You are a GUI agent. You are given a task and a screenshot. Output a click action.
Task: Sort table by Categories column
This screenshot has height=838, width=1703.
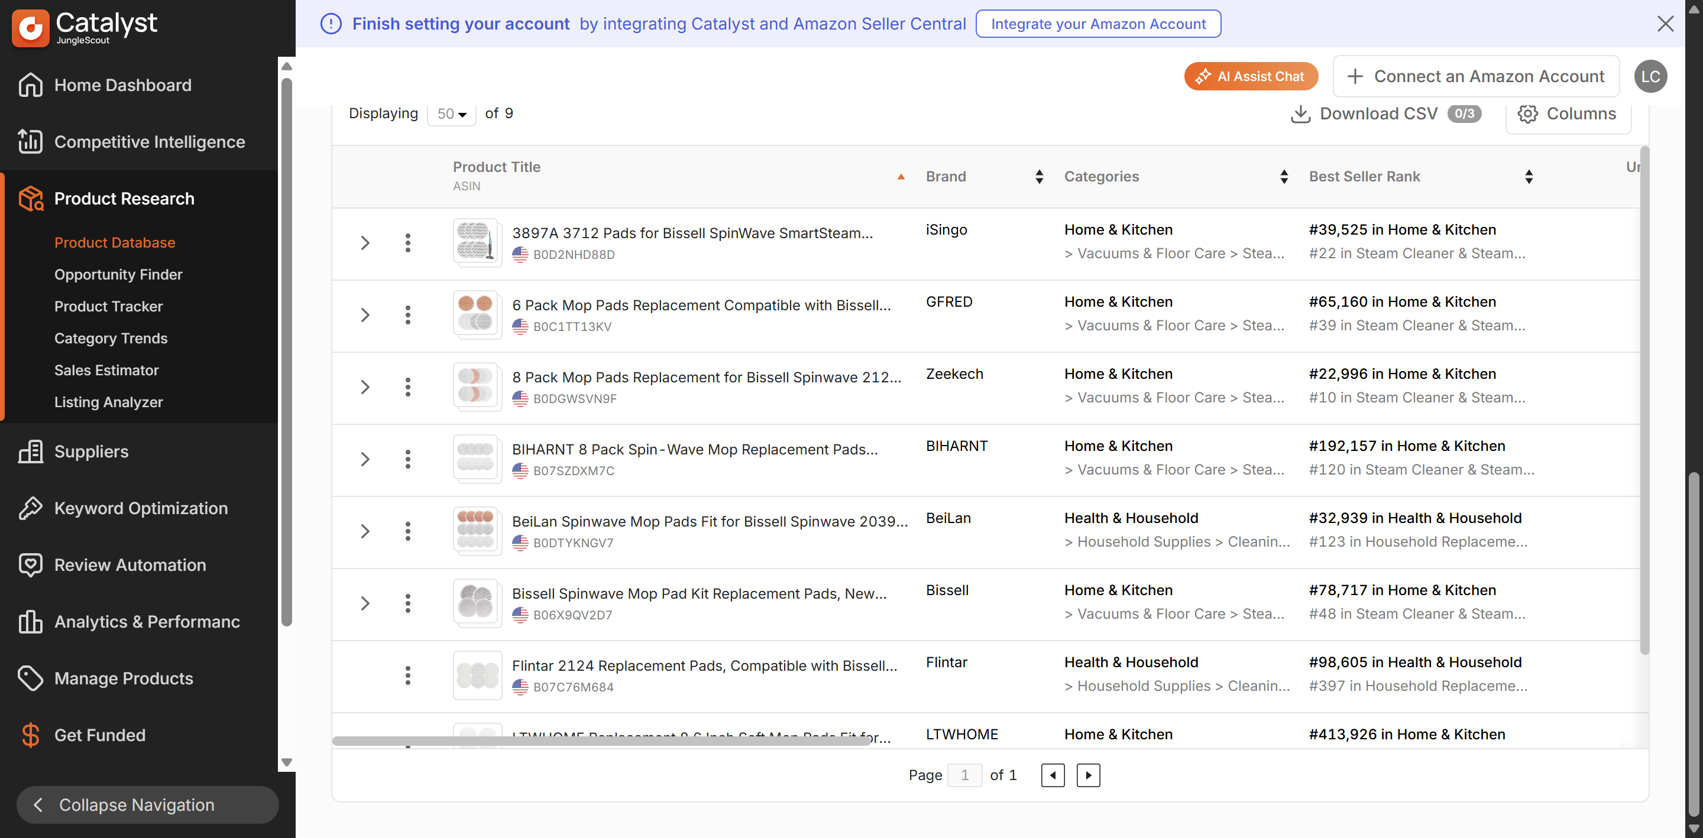[x=1284, y=177]
